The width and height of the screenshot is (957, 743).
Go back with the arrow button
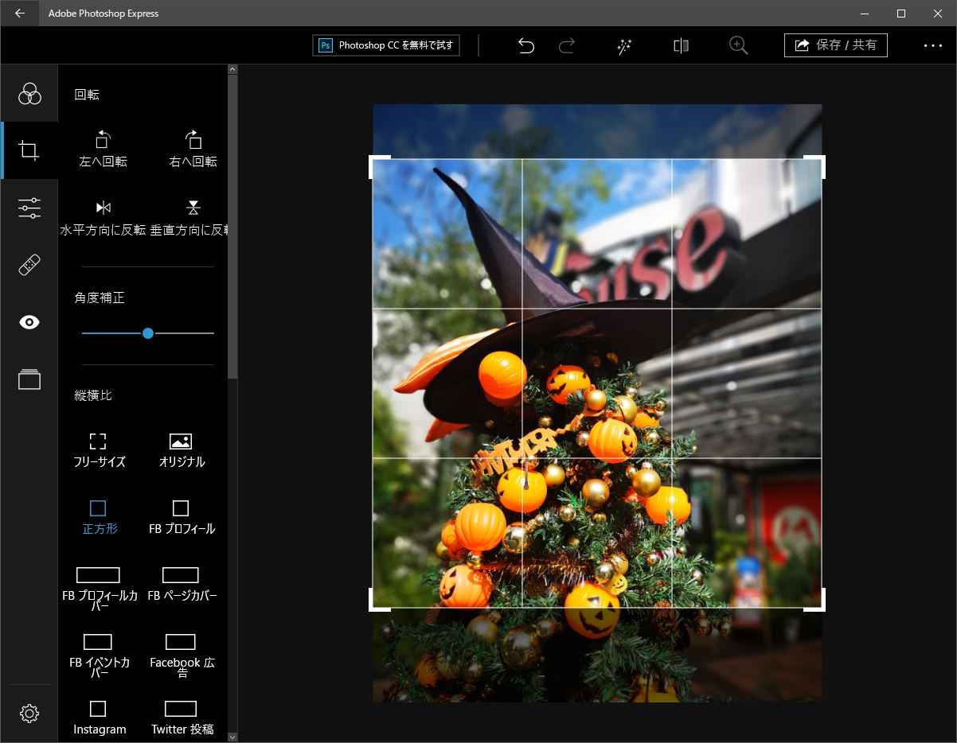coord(20,14)
